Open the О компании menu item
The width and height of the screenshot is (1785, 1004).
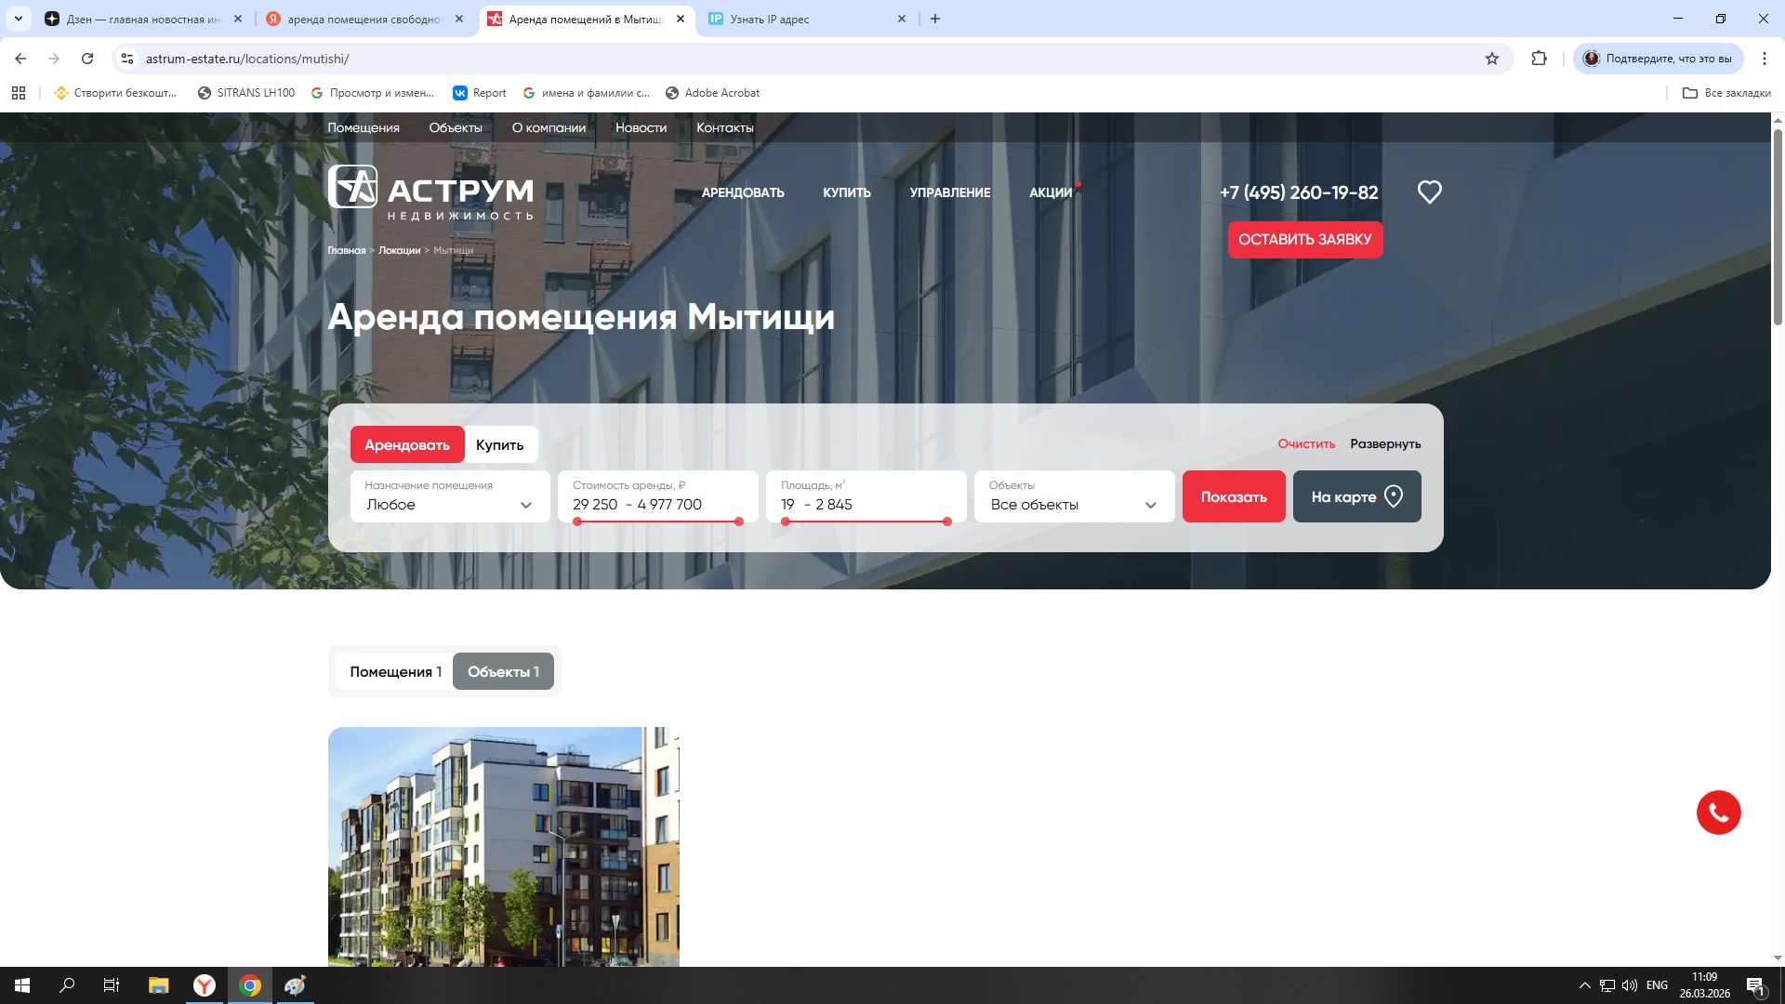(549, 127)
